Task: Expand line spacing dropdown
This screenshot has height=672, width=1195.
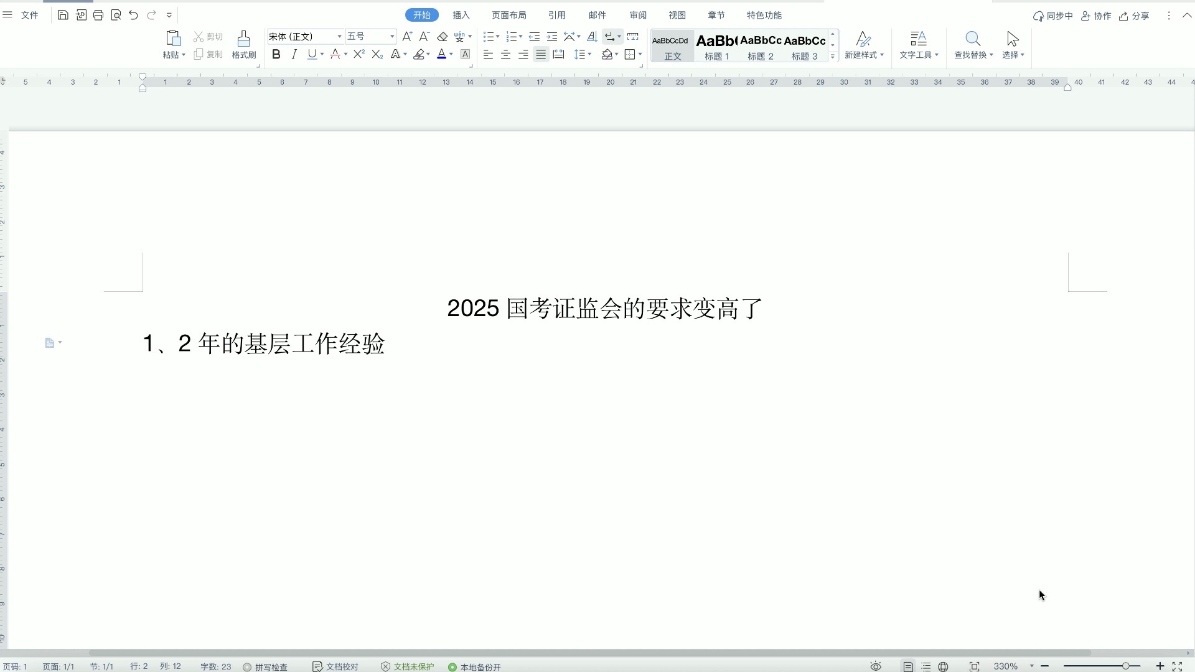Action: 589,54
